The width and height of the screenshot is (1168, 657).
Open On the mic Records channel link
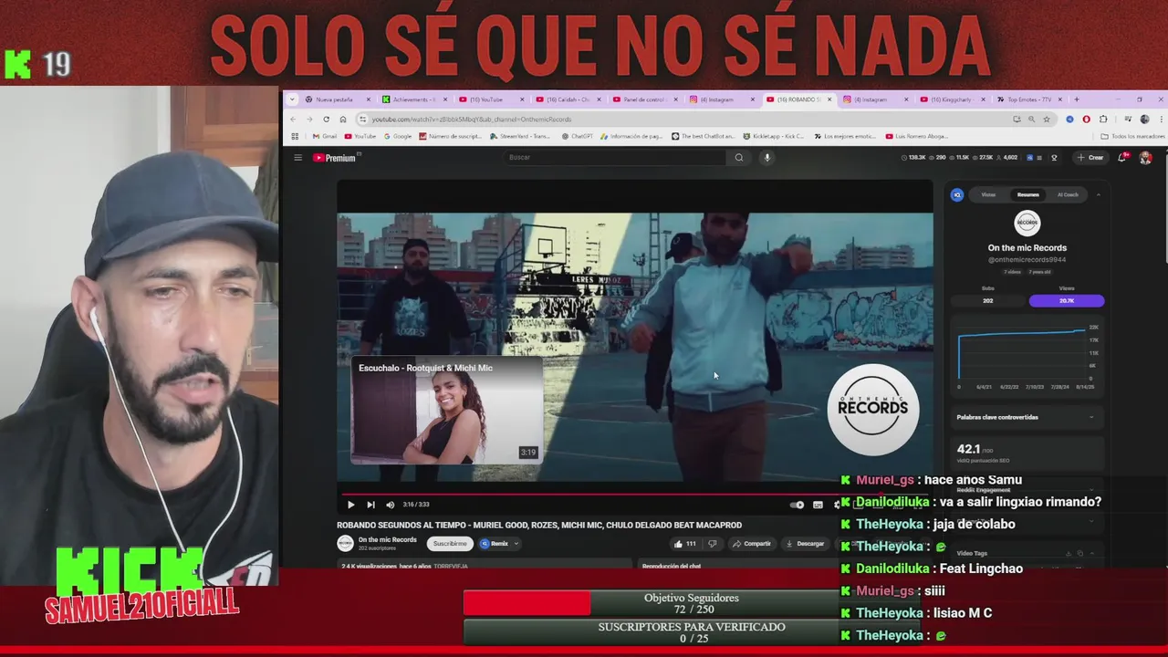pyautogui.click(x=387, y=540)
